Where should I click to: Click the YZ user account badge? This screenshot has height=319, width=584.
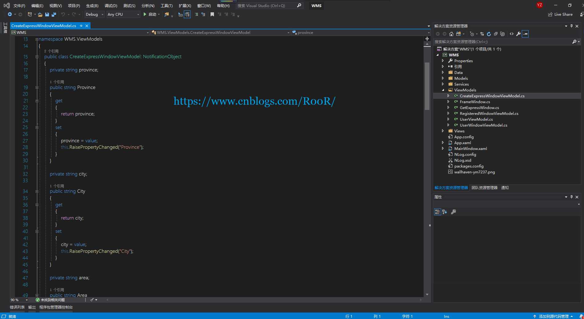(539, 5)
